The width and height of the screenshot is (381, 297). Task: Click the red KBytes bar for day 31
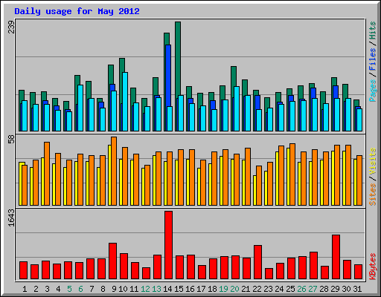358,272
